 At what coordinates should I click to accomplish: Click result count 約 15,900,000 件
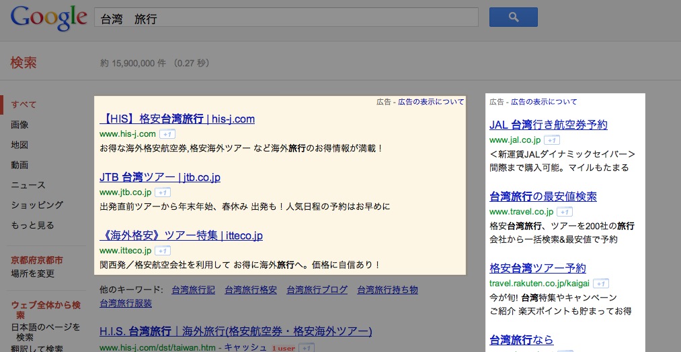[x=133, y=63]
